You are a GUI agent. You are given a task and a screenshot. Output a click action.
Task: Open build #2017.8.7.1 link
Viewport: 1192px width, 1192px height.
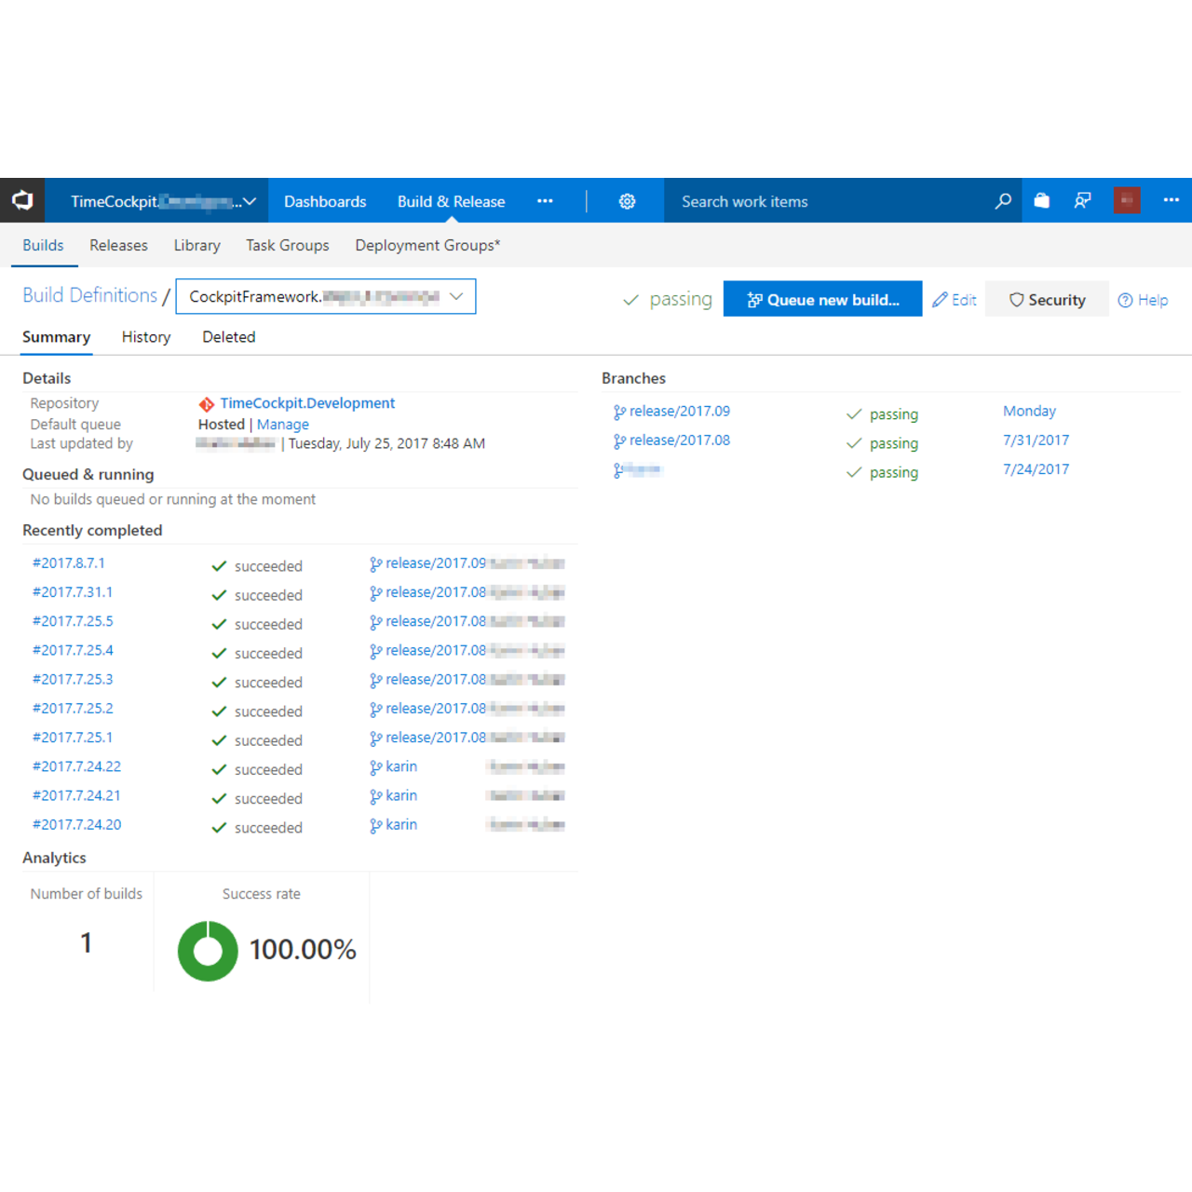point(69,563)
